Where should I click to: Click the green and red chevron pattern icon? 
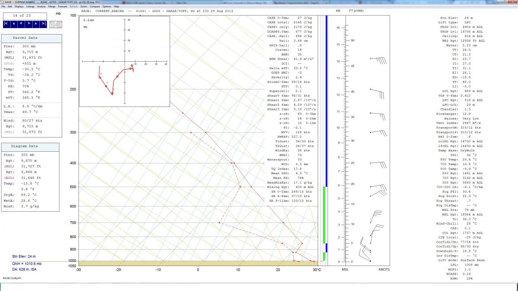point(56,24)
